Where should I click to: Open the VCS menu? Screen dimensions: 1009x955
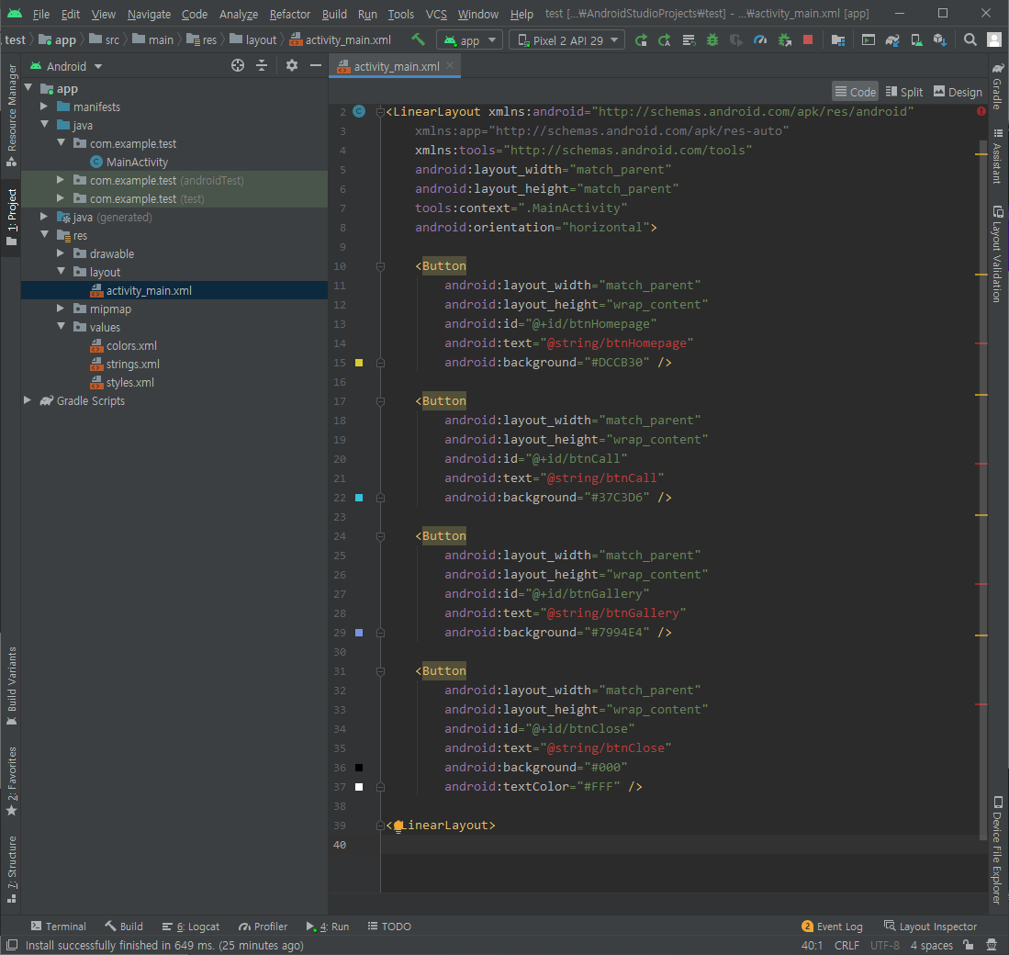pyautogui.click(x=436, y=14)
